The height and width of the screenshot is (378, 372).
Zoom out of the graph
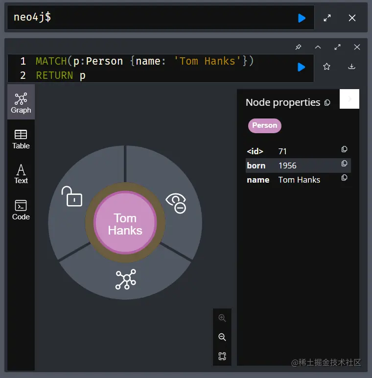(x=222, y=337)
